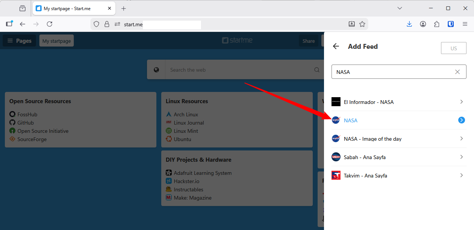Click browser Back arrow
474x230 pixels.
22,24
